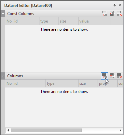
Task: Click the left arrow of horizontal scrollbar
Action: [x=8, y=130]
